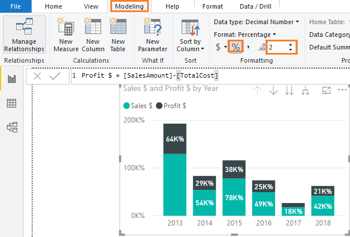
Task: Switch to the Home tab
Action: [x=53, y=6]
